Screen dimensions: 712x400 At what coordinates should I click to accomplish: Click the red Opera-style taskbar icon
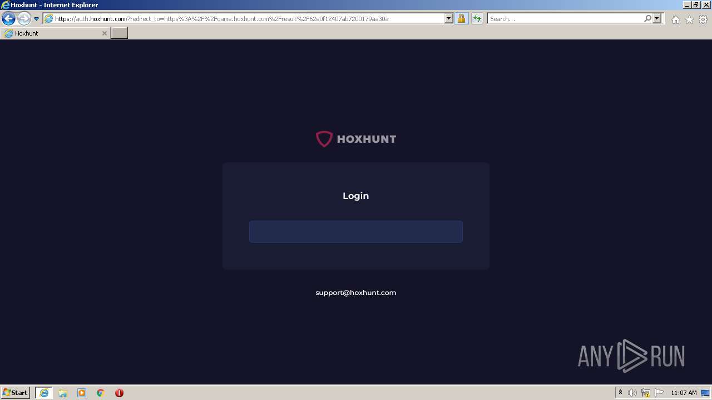pos(119,393)
